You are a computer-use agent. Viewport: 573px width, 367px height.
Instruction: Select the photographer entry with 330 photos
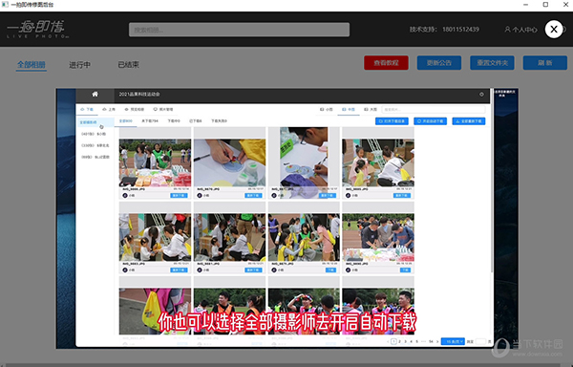(x=95, y=145)
